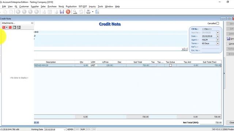Open the Inquiry menu

tap(92, 7)
